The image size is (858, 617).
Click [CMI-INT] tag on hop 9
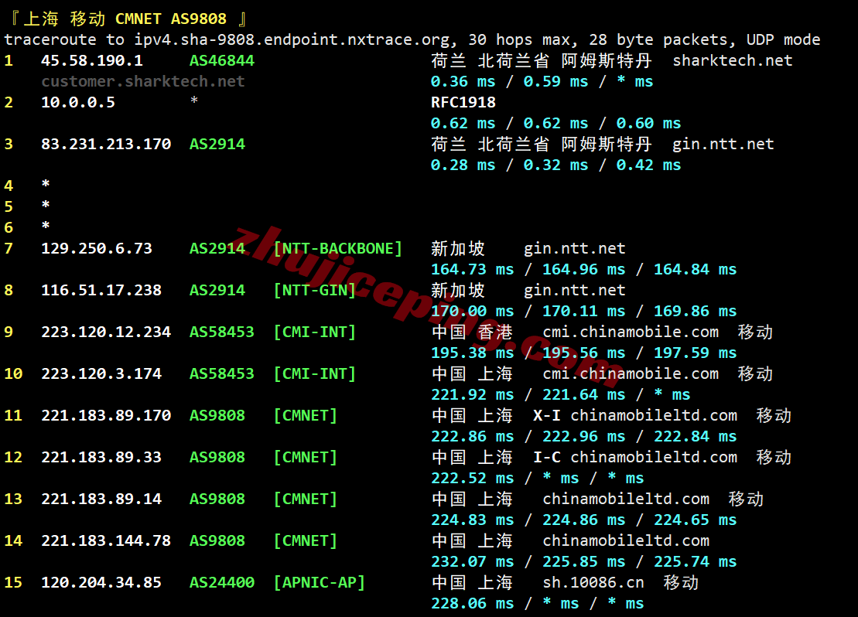coord(315,332)
